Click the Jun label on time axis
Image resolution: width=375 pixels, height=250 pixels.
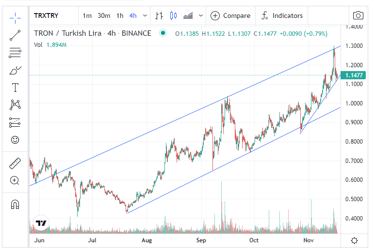click(39, 240)
